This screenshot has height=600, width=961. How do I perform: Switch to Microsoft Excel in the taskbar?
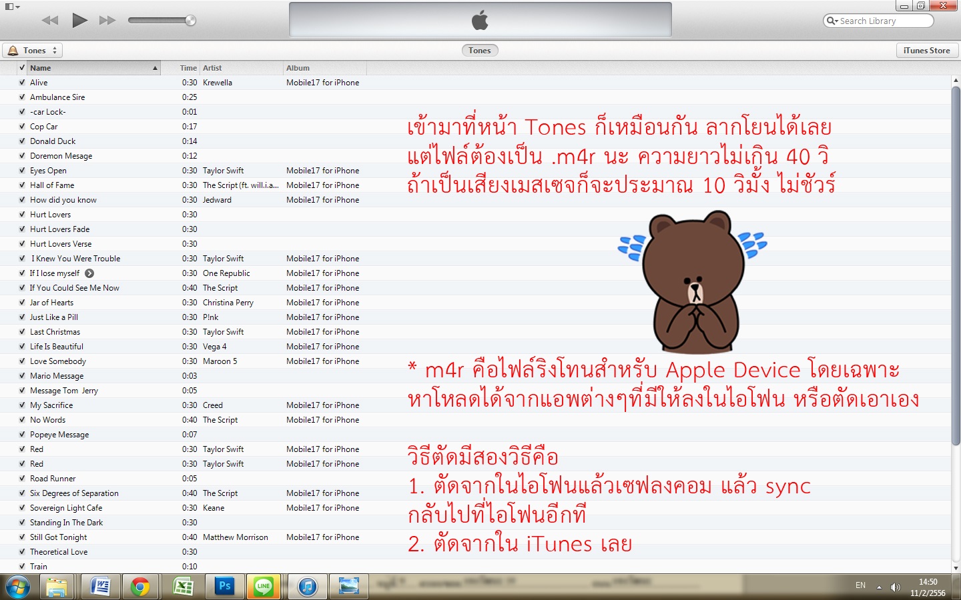(x=183, y=587)
